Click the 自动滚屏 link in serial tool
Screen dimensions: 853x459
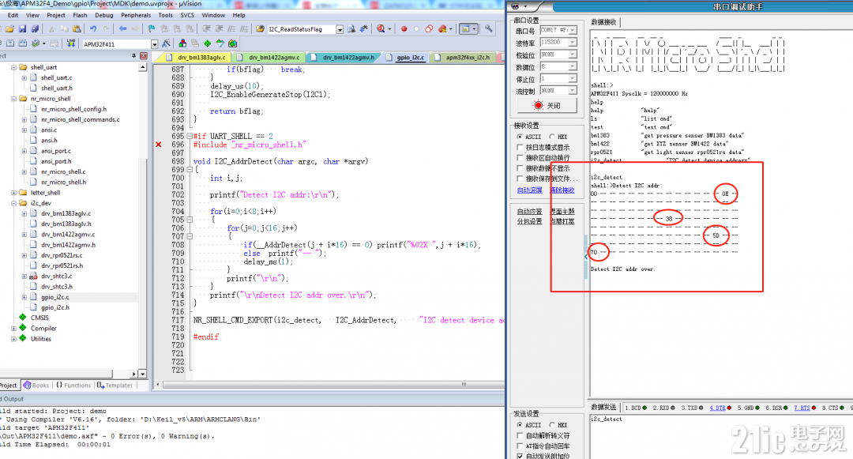pyautogui.click(x=529, y=190)
